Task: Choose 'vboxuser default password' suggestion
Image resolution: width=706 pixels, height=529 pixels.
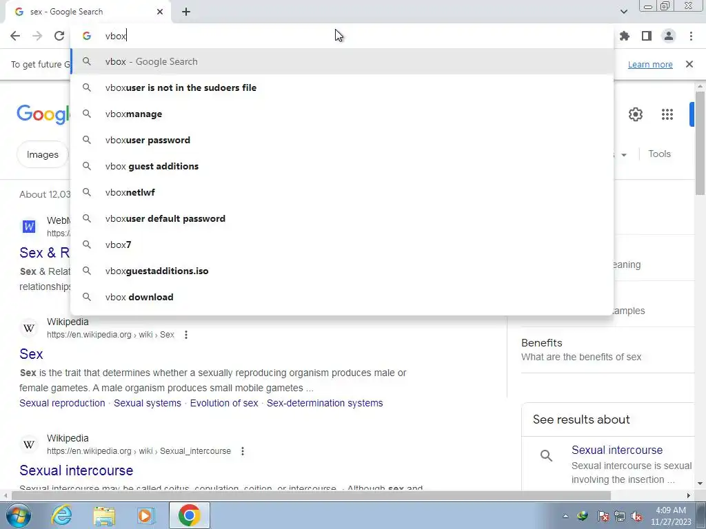Action: pyautogui.click(x=342, y=218)
